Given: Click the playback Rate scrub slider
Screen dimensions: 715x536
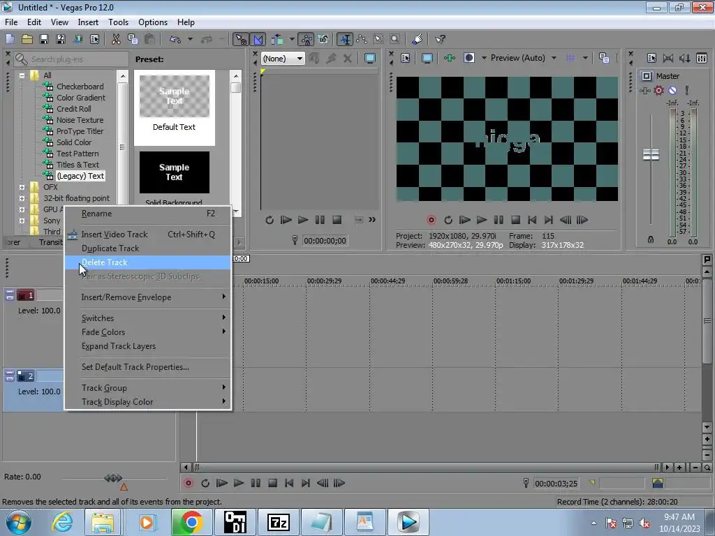Looking at the screenshot, I should 114,478.
